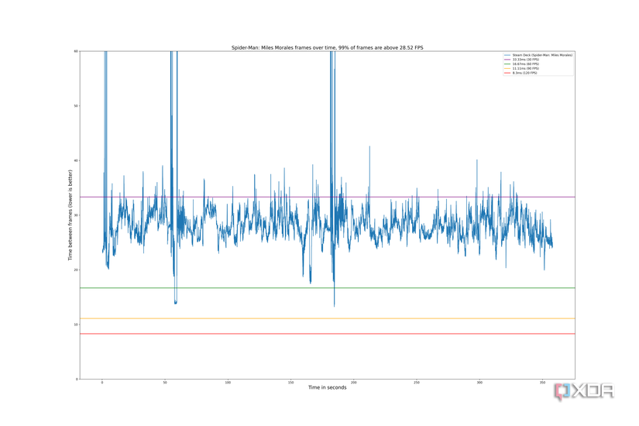Select the 33.33ms (30 FPS) legend label
The width and height of the screenshot is (639, 426).
coord(525,60)
